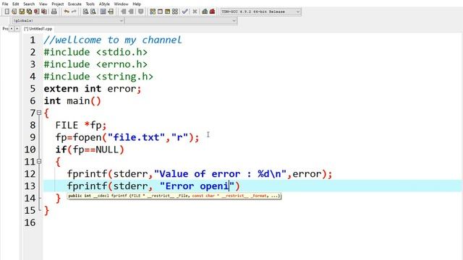Undo the last edit

pos(67,12)
